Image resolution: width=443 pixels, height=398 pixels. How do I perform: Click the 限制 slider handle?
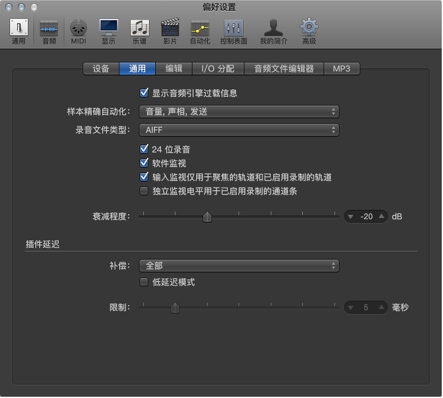click(175, 308)
